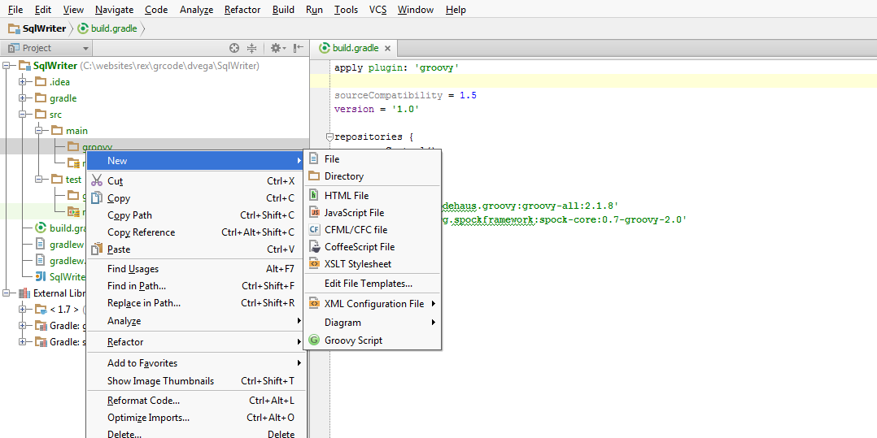Click the CoffeeScript File icon
The width and height of the screenshot is (877, 438).
pyautogui.click(x=314, y=246)
